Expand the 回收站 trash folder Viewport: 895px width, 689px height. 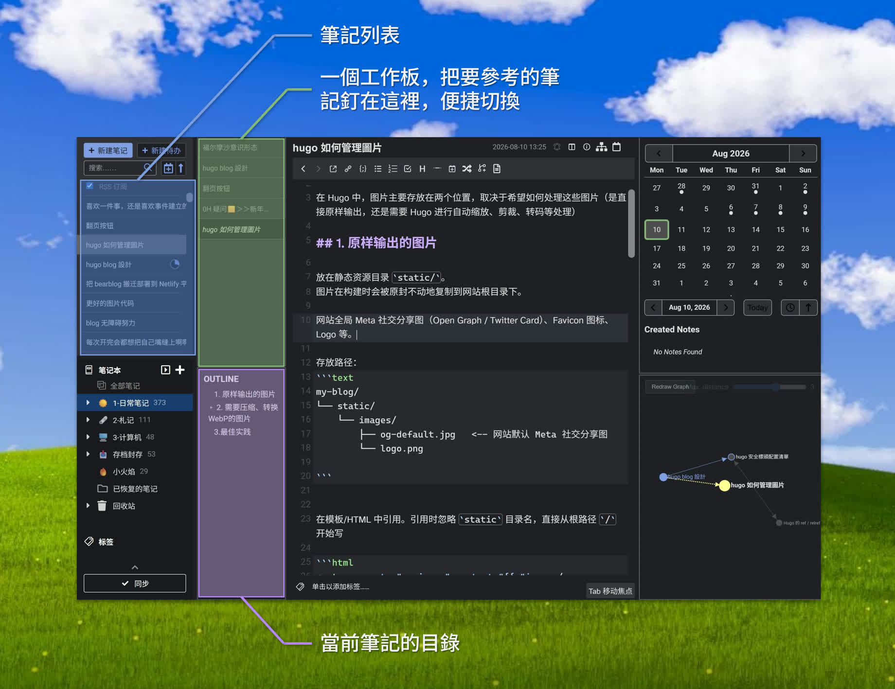click(88, 506)
